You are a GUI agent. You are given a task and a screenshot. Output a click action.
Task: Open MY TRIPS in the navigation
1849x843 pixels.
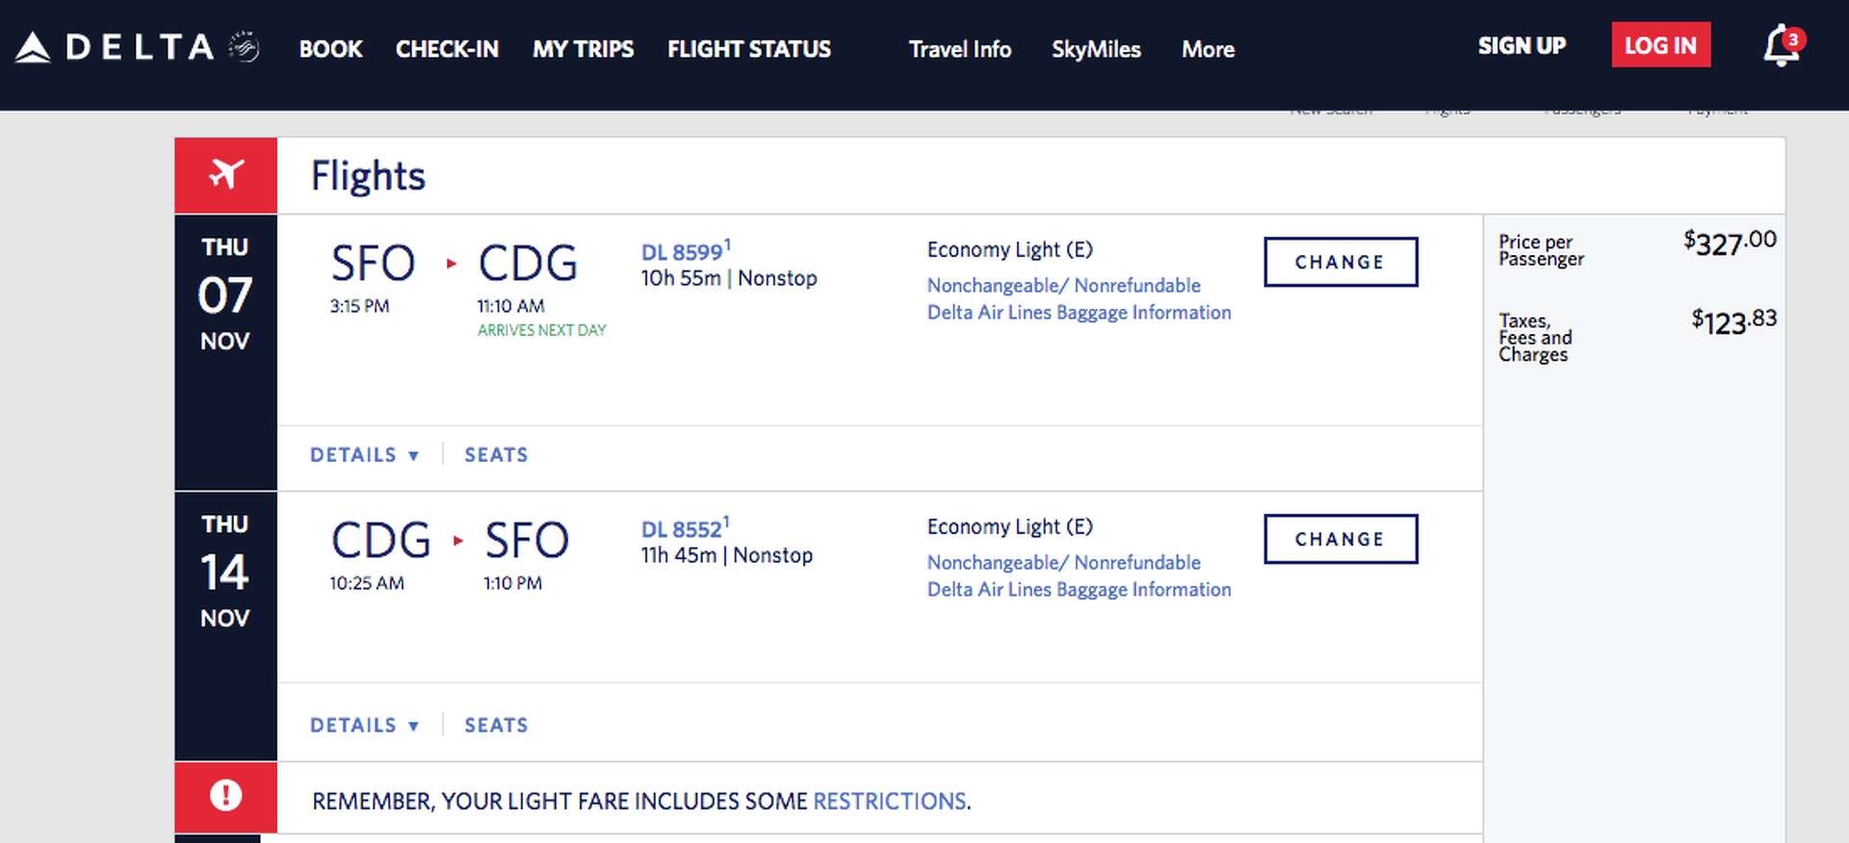click(x=583, y=49)
